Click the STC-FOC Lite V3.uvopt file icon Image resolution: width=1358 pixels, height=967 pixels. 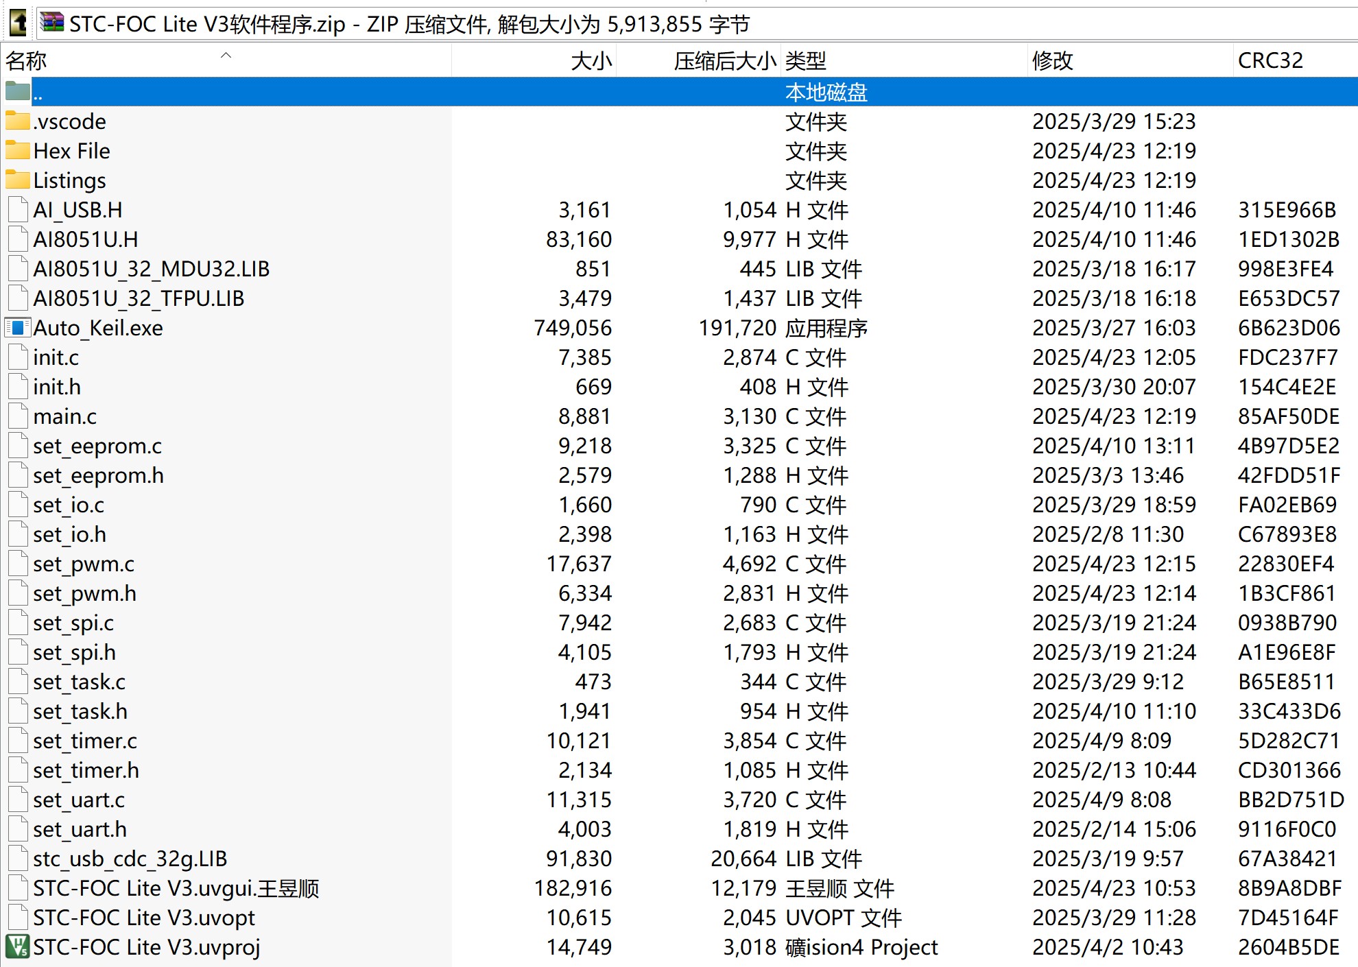click(18, 918)
